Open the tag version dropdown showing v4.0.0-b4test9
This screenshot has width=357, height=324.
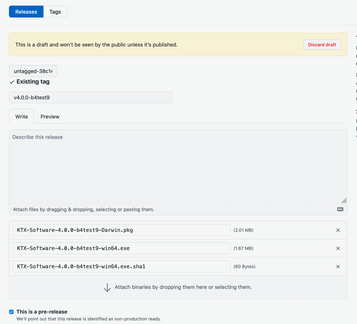tap(90, 97)
